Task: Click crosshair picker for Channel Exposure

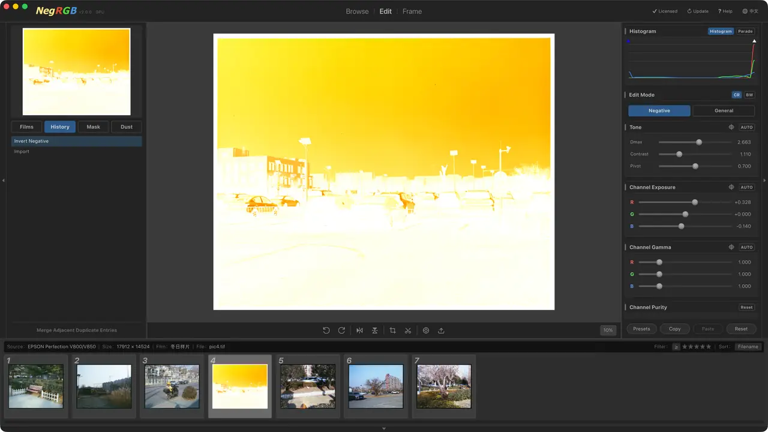Action: coord(731,187)
